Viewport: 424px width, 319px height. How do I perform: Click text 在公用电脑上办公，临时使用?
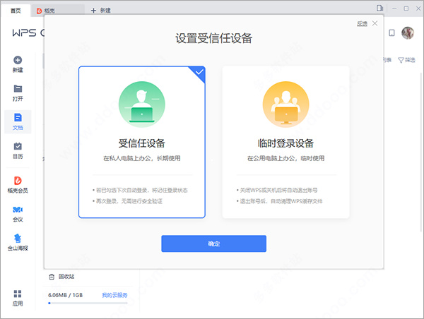[x=285, y=158]
